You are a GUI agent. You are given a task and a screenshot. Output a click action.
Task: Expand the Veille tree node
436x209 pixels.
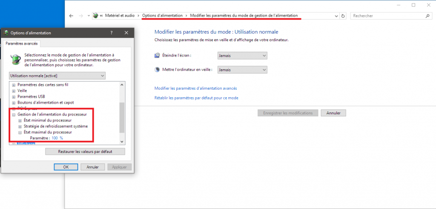(x=14, y=91)
